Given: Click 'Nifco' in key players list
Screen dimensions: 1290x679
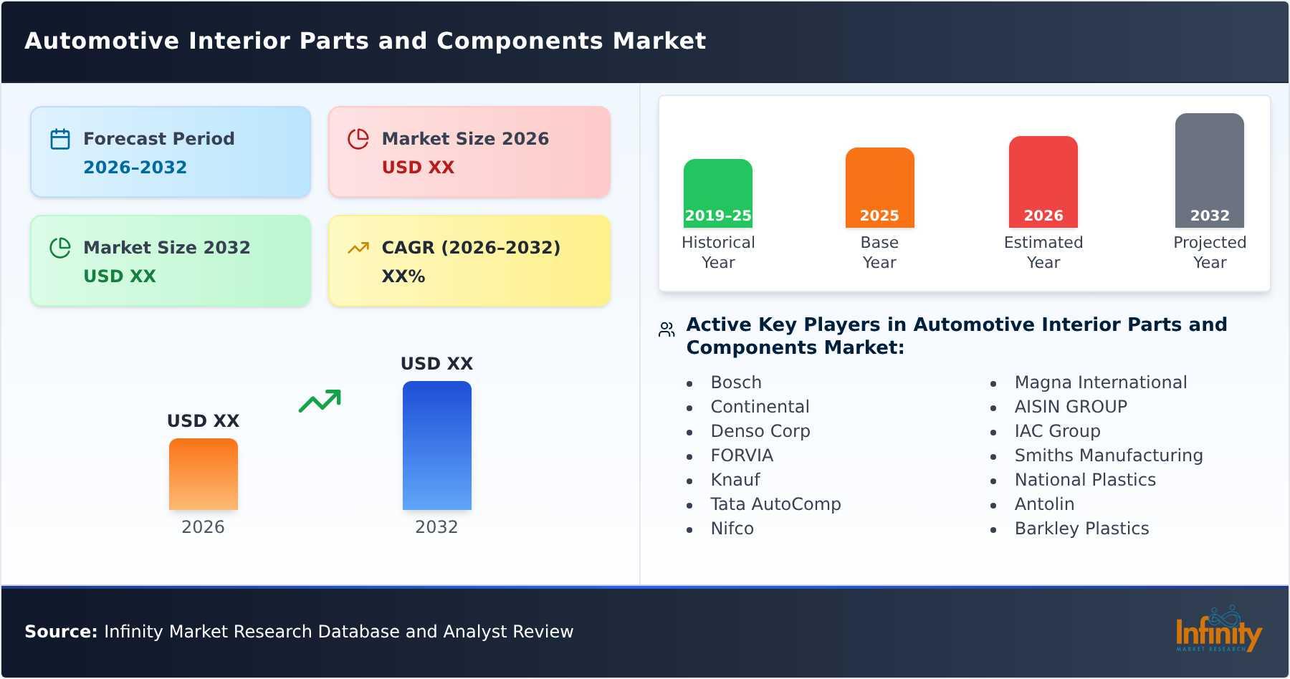Looking at the screenshot, I should [x=732, y=529].
